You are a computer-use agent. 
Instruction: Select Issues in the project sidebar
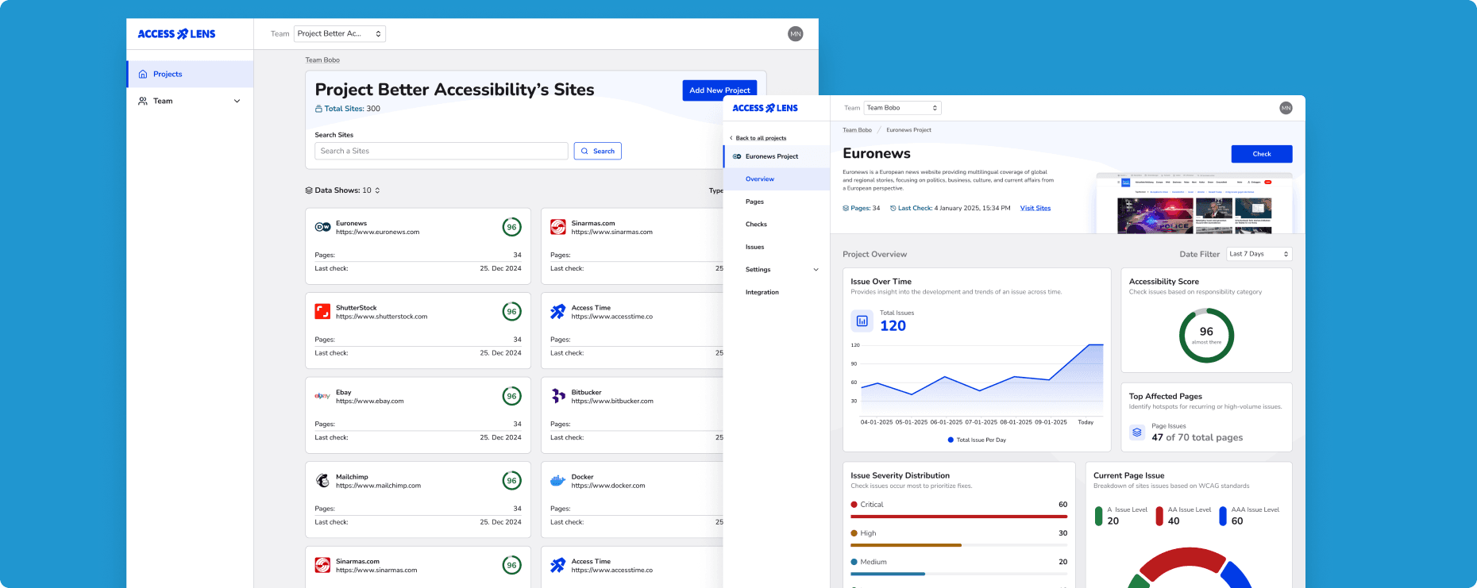[x=754, y=247]
